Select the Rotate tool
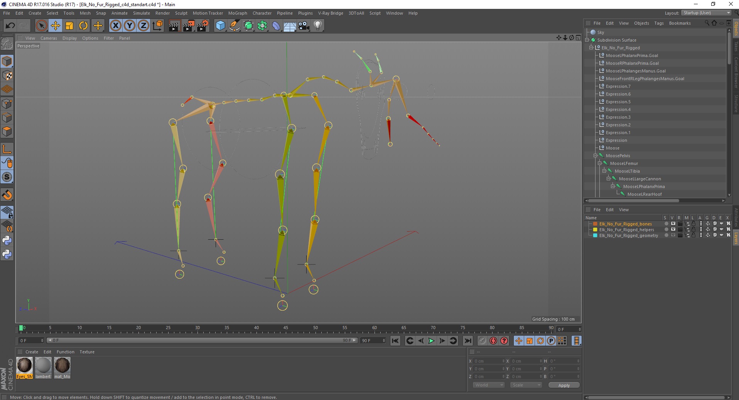Viewport: 739px width, 400px height. (83, 26)
